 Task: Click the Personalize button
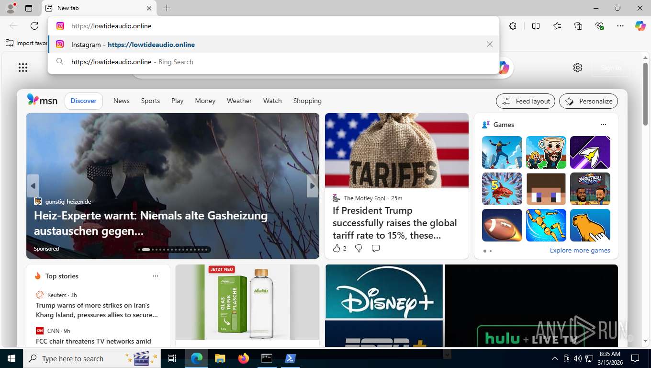coord(589,101)
